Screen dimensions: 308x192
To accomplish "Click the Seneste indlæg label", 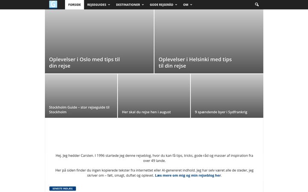I will (62, 189).
